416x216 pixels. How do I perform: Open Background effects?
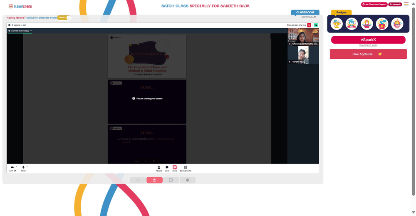tap(186, 169)
